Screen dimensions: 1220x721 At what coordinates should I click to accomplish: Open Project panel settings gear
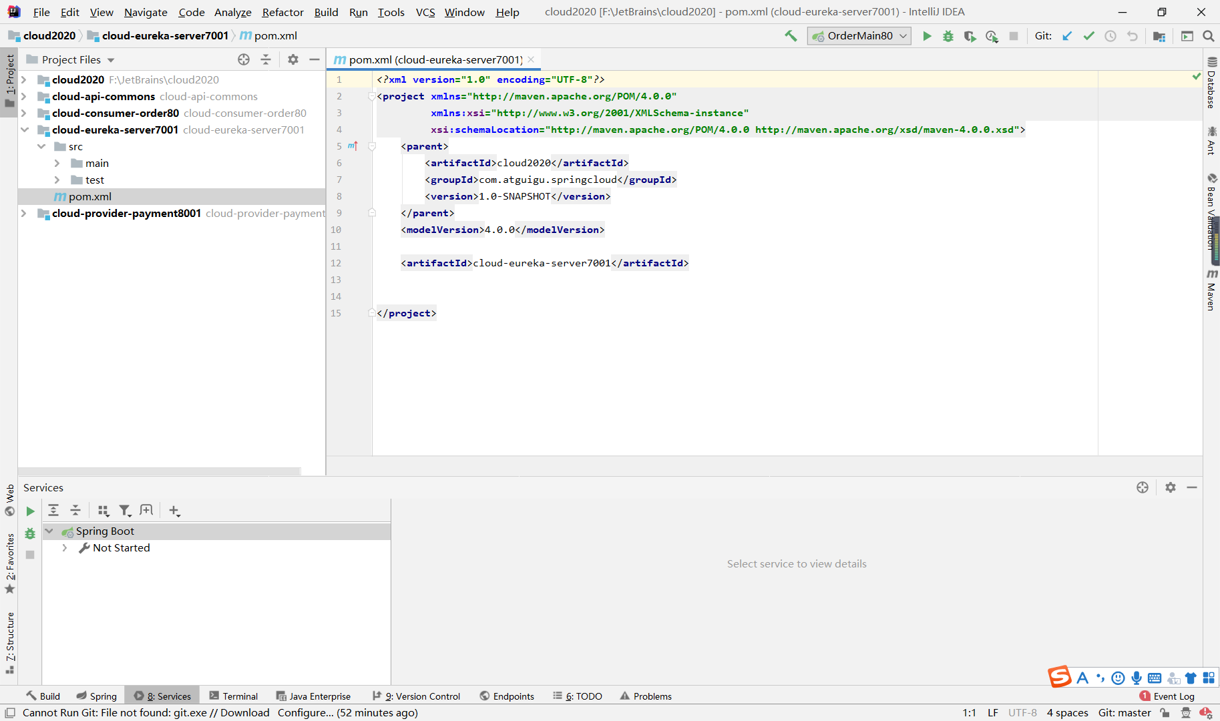coord(292,59)
